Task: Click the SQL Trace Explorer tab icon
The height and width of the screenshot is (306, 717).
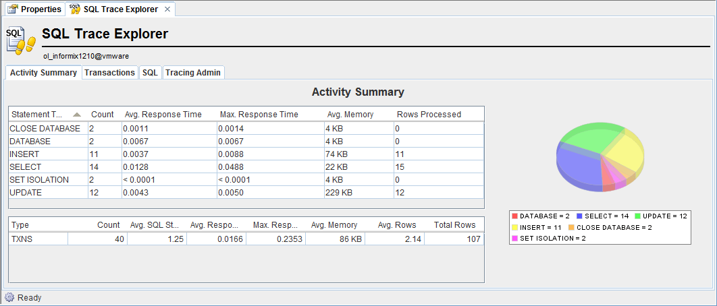Action: (75, 9)
